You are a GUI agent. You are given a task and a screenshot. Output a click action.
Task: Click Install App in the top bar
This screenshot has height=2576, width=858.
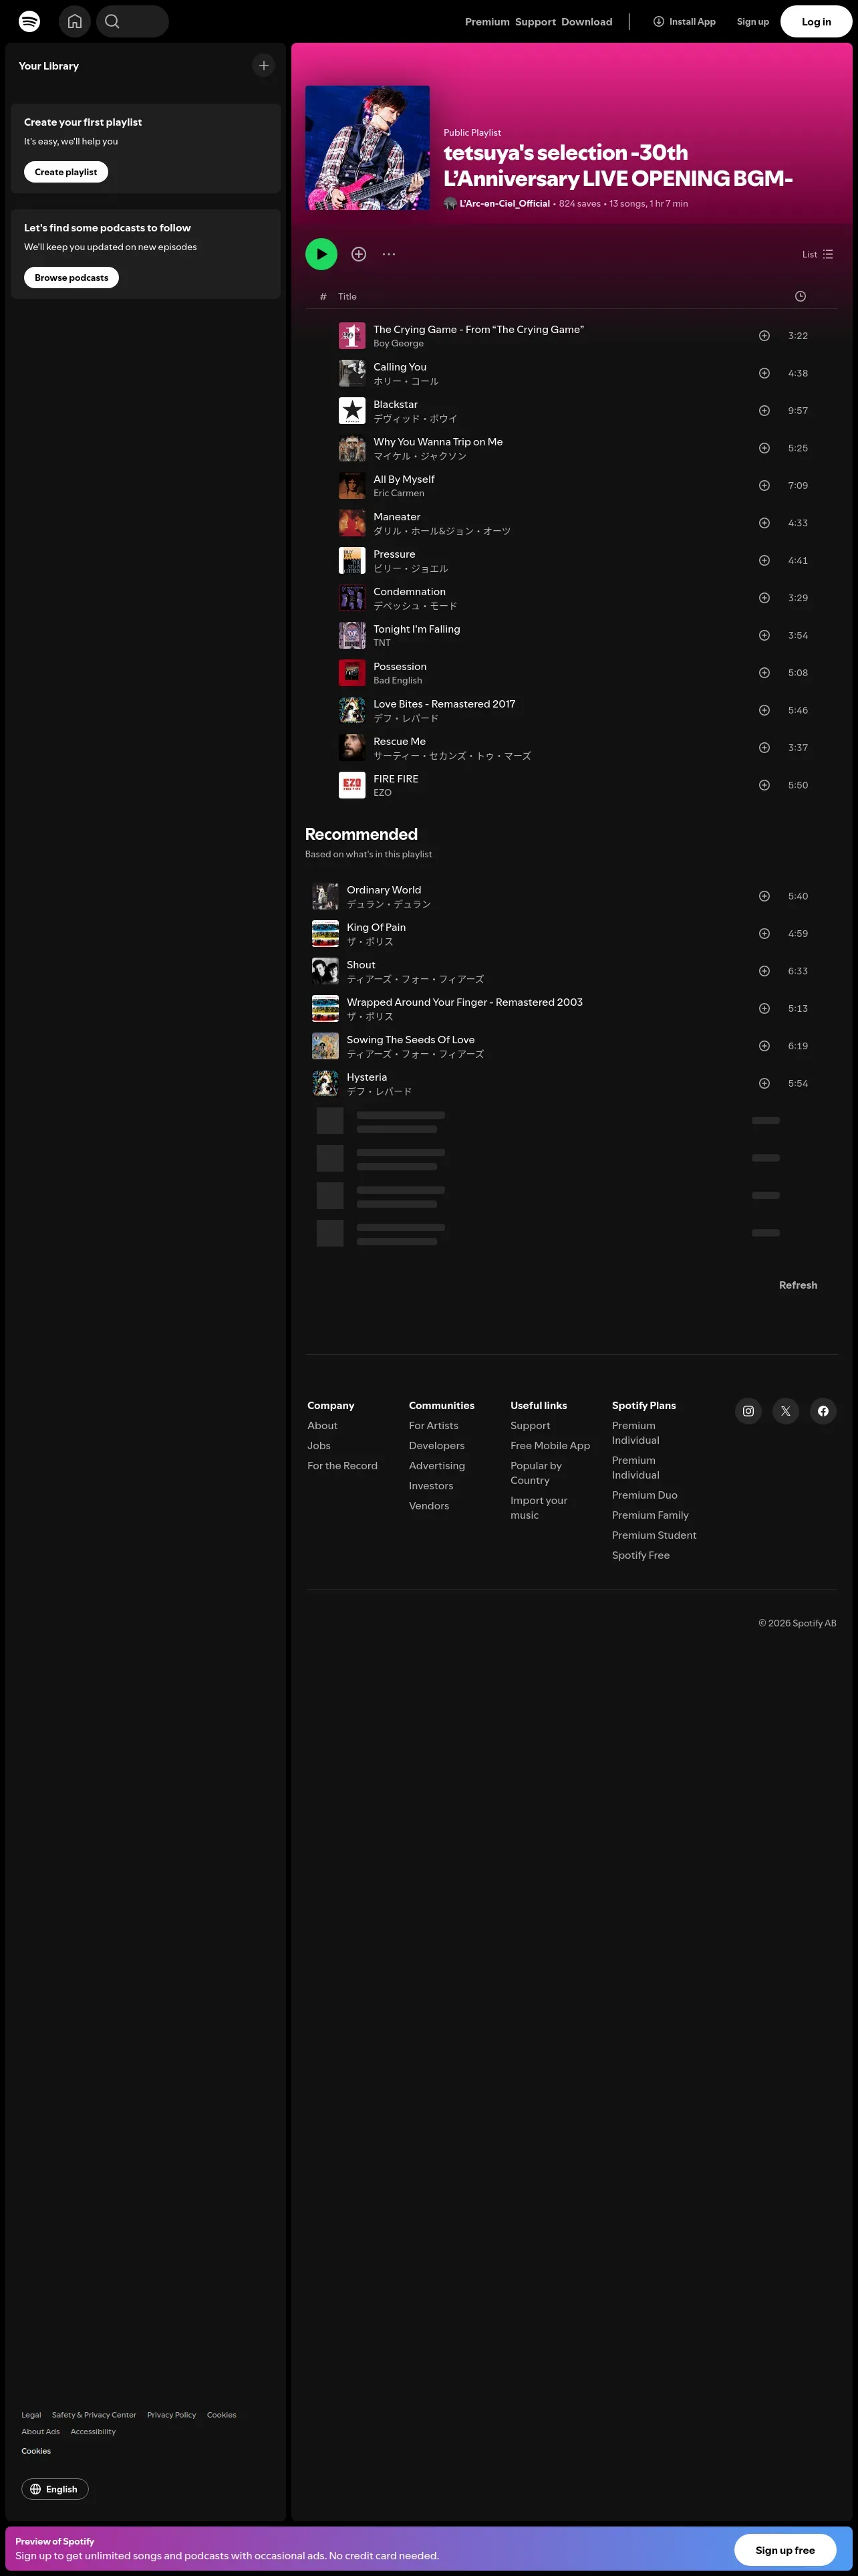click(x=684, y=21)
